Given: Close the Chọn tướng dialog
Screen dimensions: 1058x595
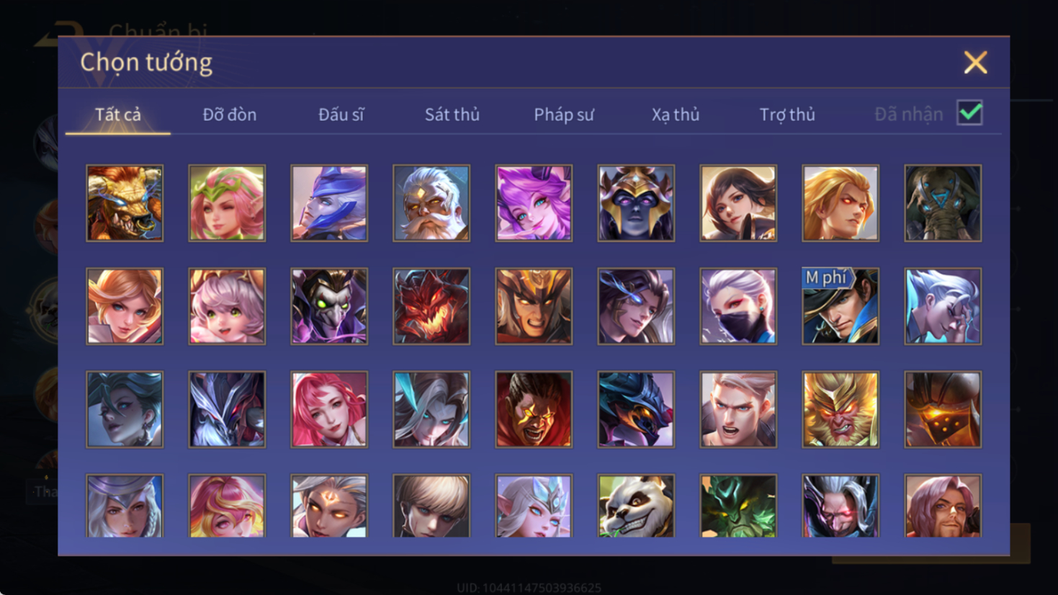Looking at the screenshot, I should (x=975, y=63).
